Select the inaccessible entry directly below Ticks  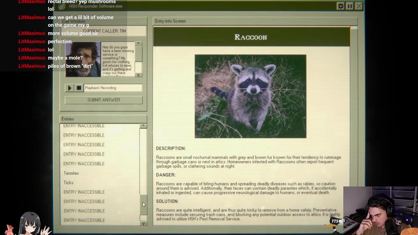point(84,192)
